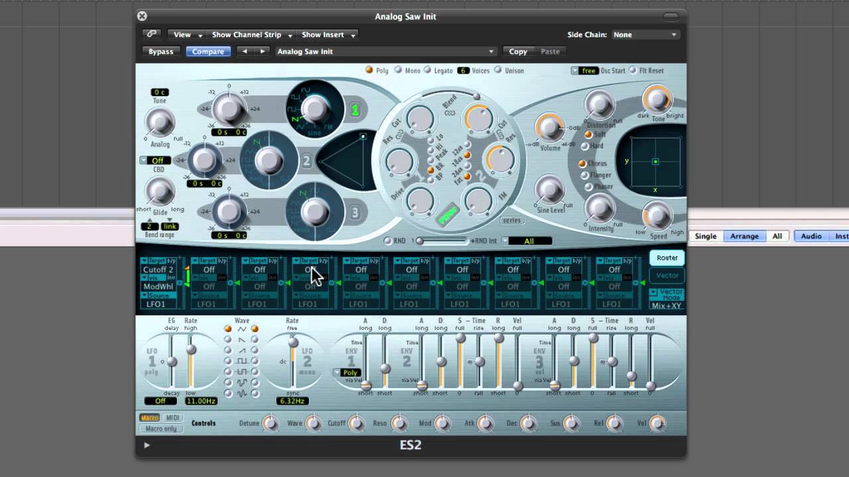Click the Volume knob
The image size is (849, 477).
[x=550, y=129]
